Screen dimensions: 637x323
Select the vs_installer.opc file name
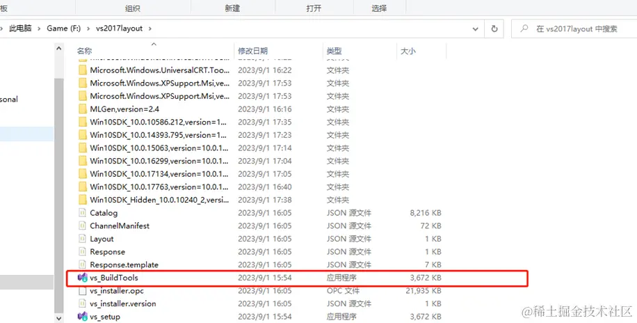117,291
